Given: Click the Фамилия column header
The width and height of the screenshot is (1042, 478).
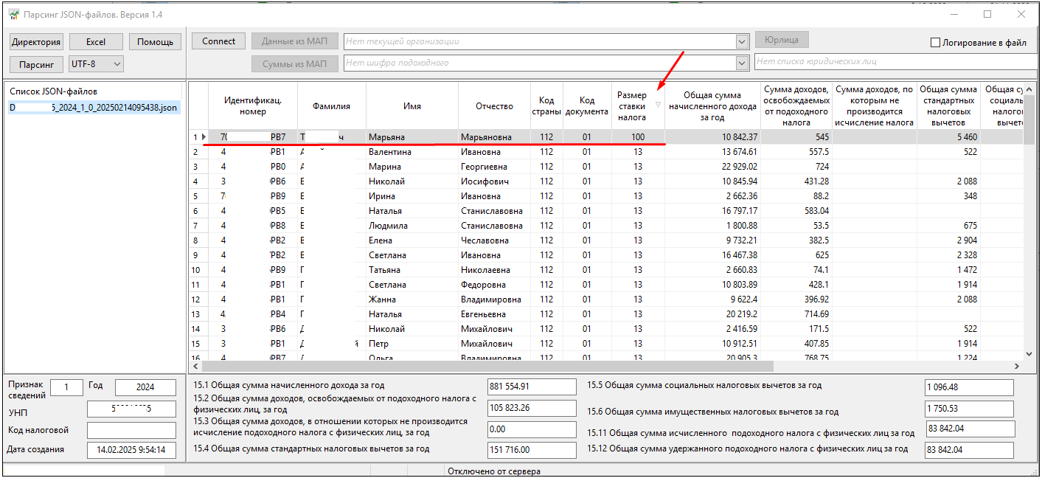Looking at the screenshot, I should click(x=331, y=106).
